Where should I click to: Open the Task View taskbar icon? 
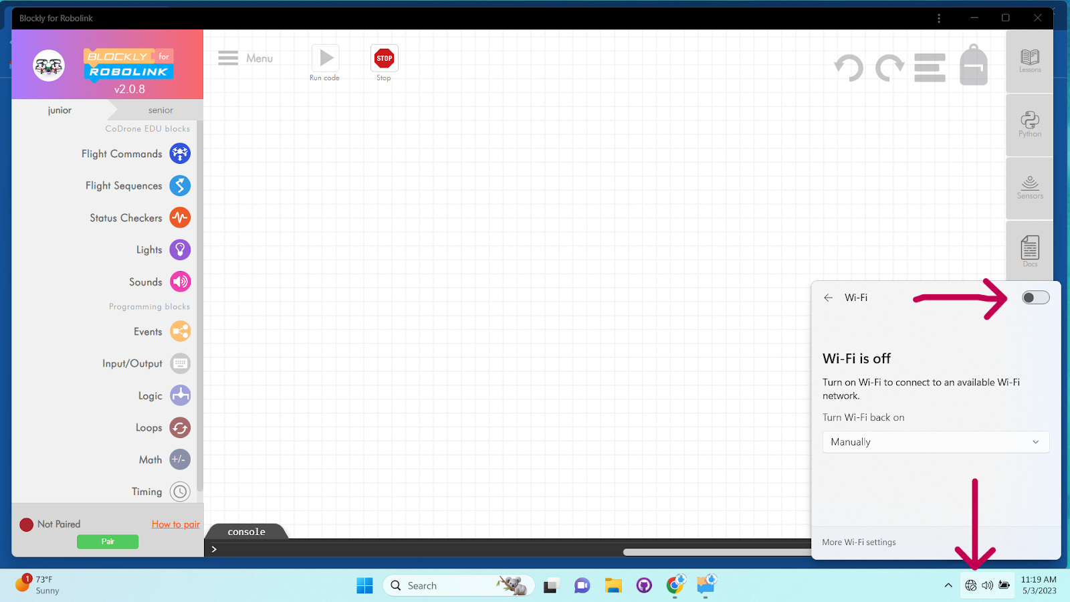[x=551, y=586]
